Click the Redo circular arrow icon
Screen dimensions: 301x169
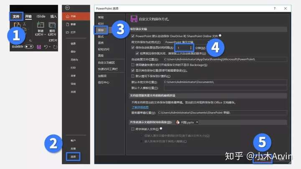[x=55, y=47]
